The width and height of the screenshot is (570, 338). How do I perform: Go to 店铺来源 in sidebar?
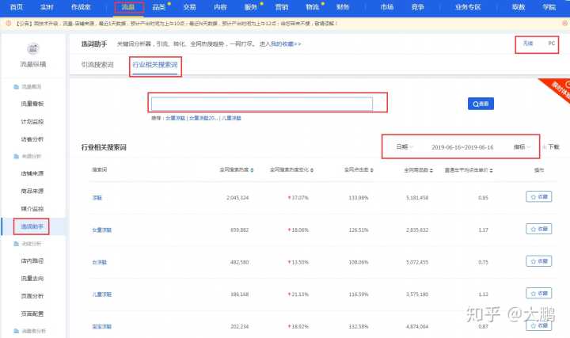click(32, 173)
